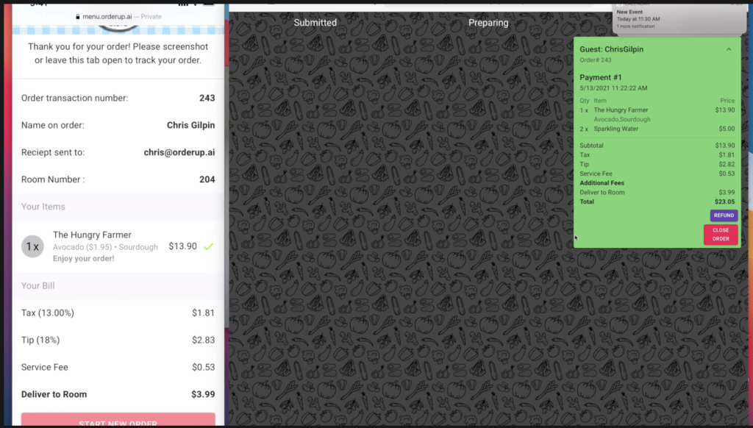Click the green checkmark beside Hungry Farmer
Screen dimensions: 753x428
click(208, 246)
